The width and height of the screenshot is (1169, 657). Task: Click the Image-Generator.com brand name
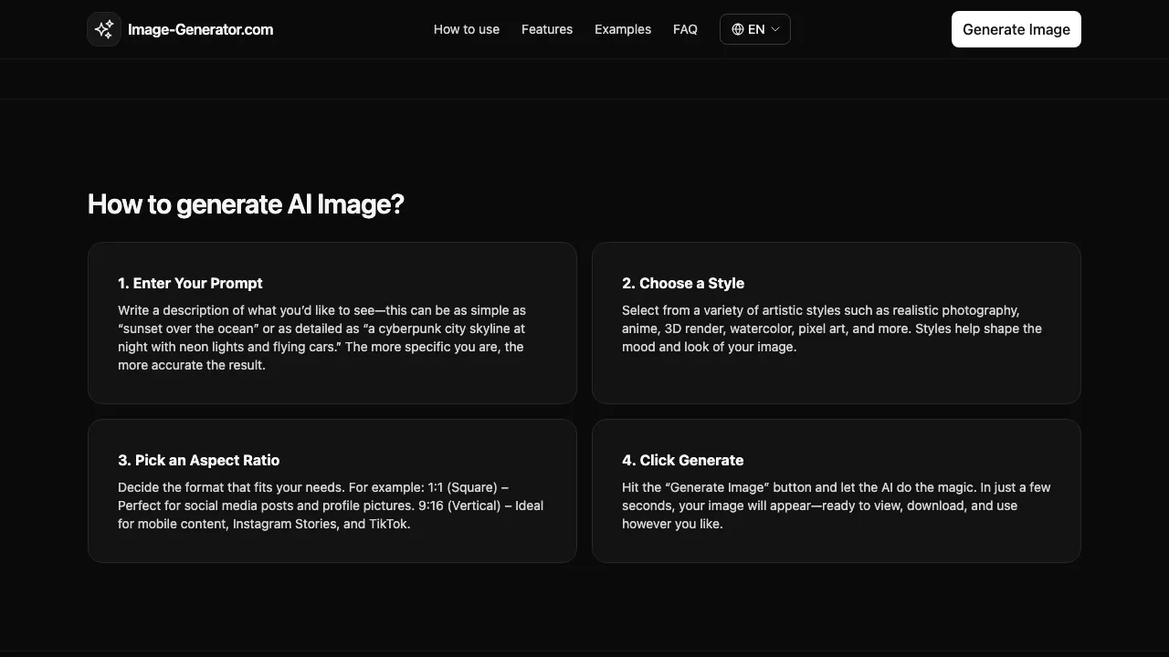pos(200,29)
